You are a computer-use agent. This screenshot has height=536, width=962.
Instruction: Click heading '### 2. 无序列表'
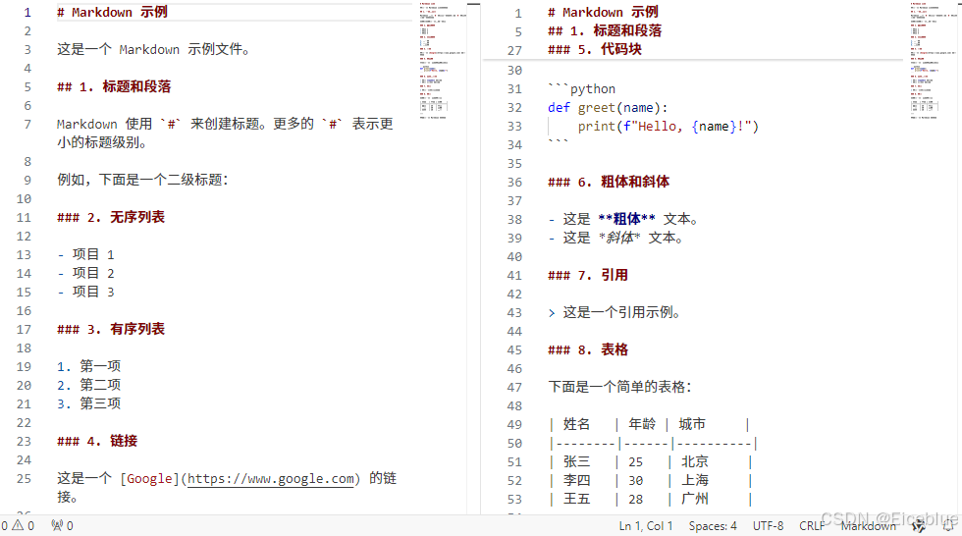click(110, 217)
